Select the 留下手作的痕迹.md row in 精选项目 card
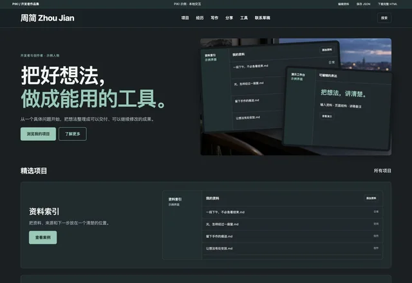This screenshot has height=283, width=412. click(x=292, y=236)
